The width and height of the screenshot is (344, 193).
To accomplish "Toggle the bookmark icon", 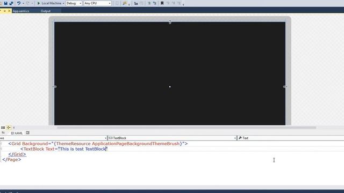I will pyautogui.click(x=162, y=3).
